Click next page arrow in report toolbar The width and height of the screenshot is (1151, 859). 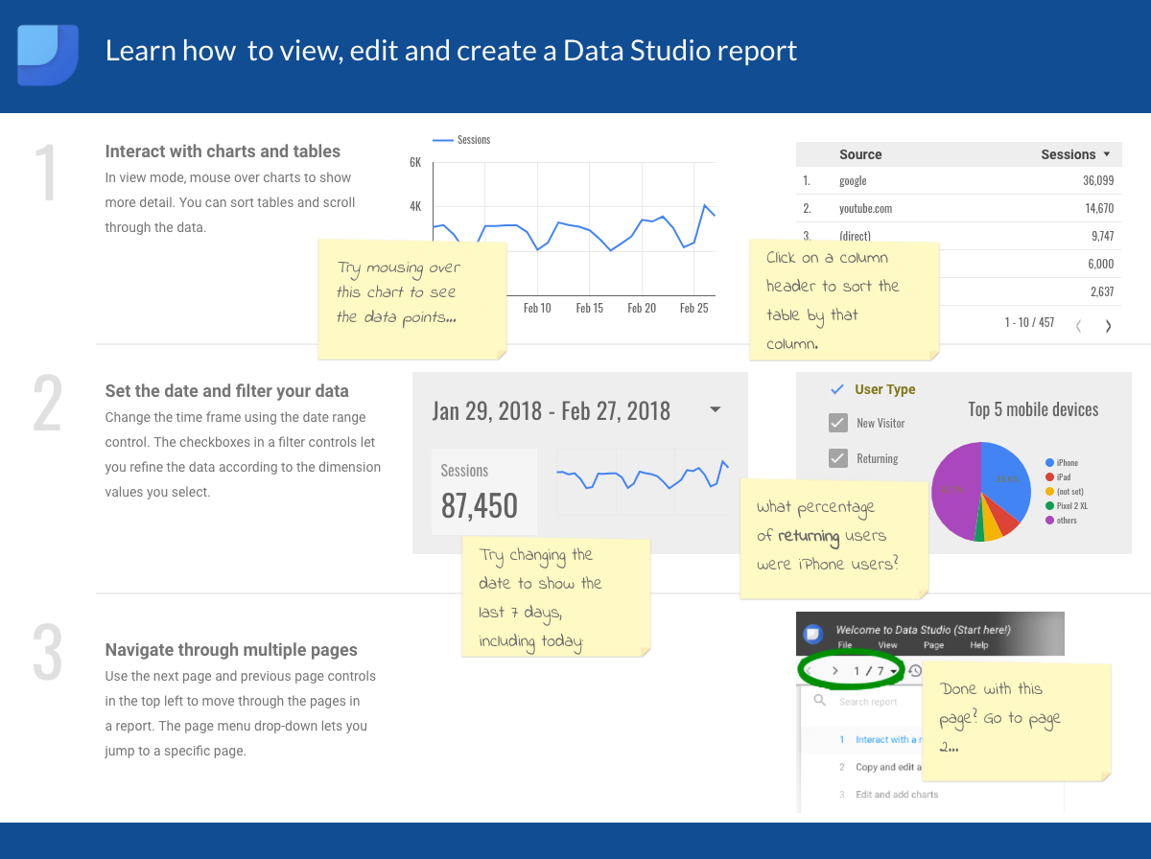(835, 671)
